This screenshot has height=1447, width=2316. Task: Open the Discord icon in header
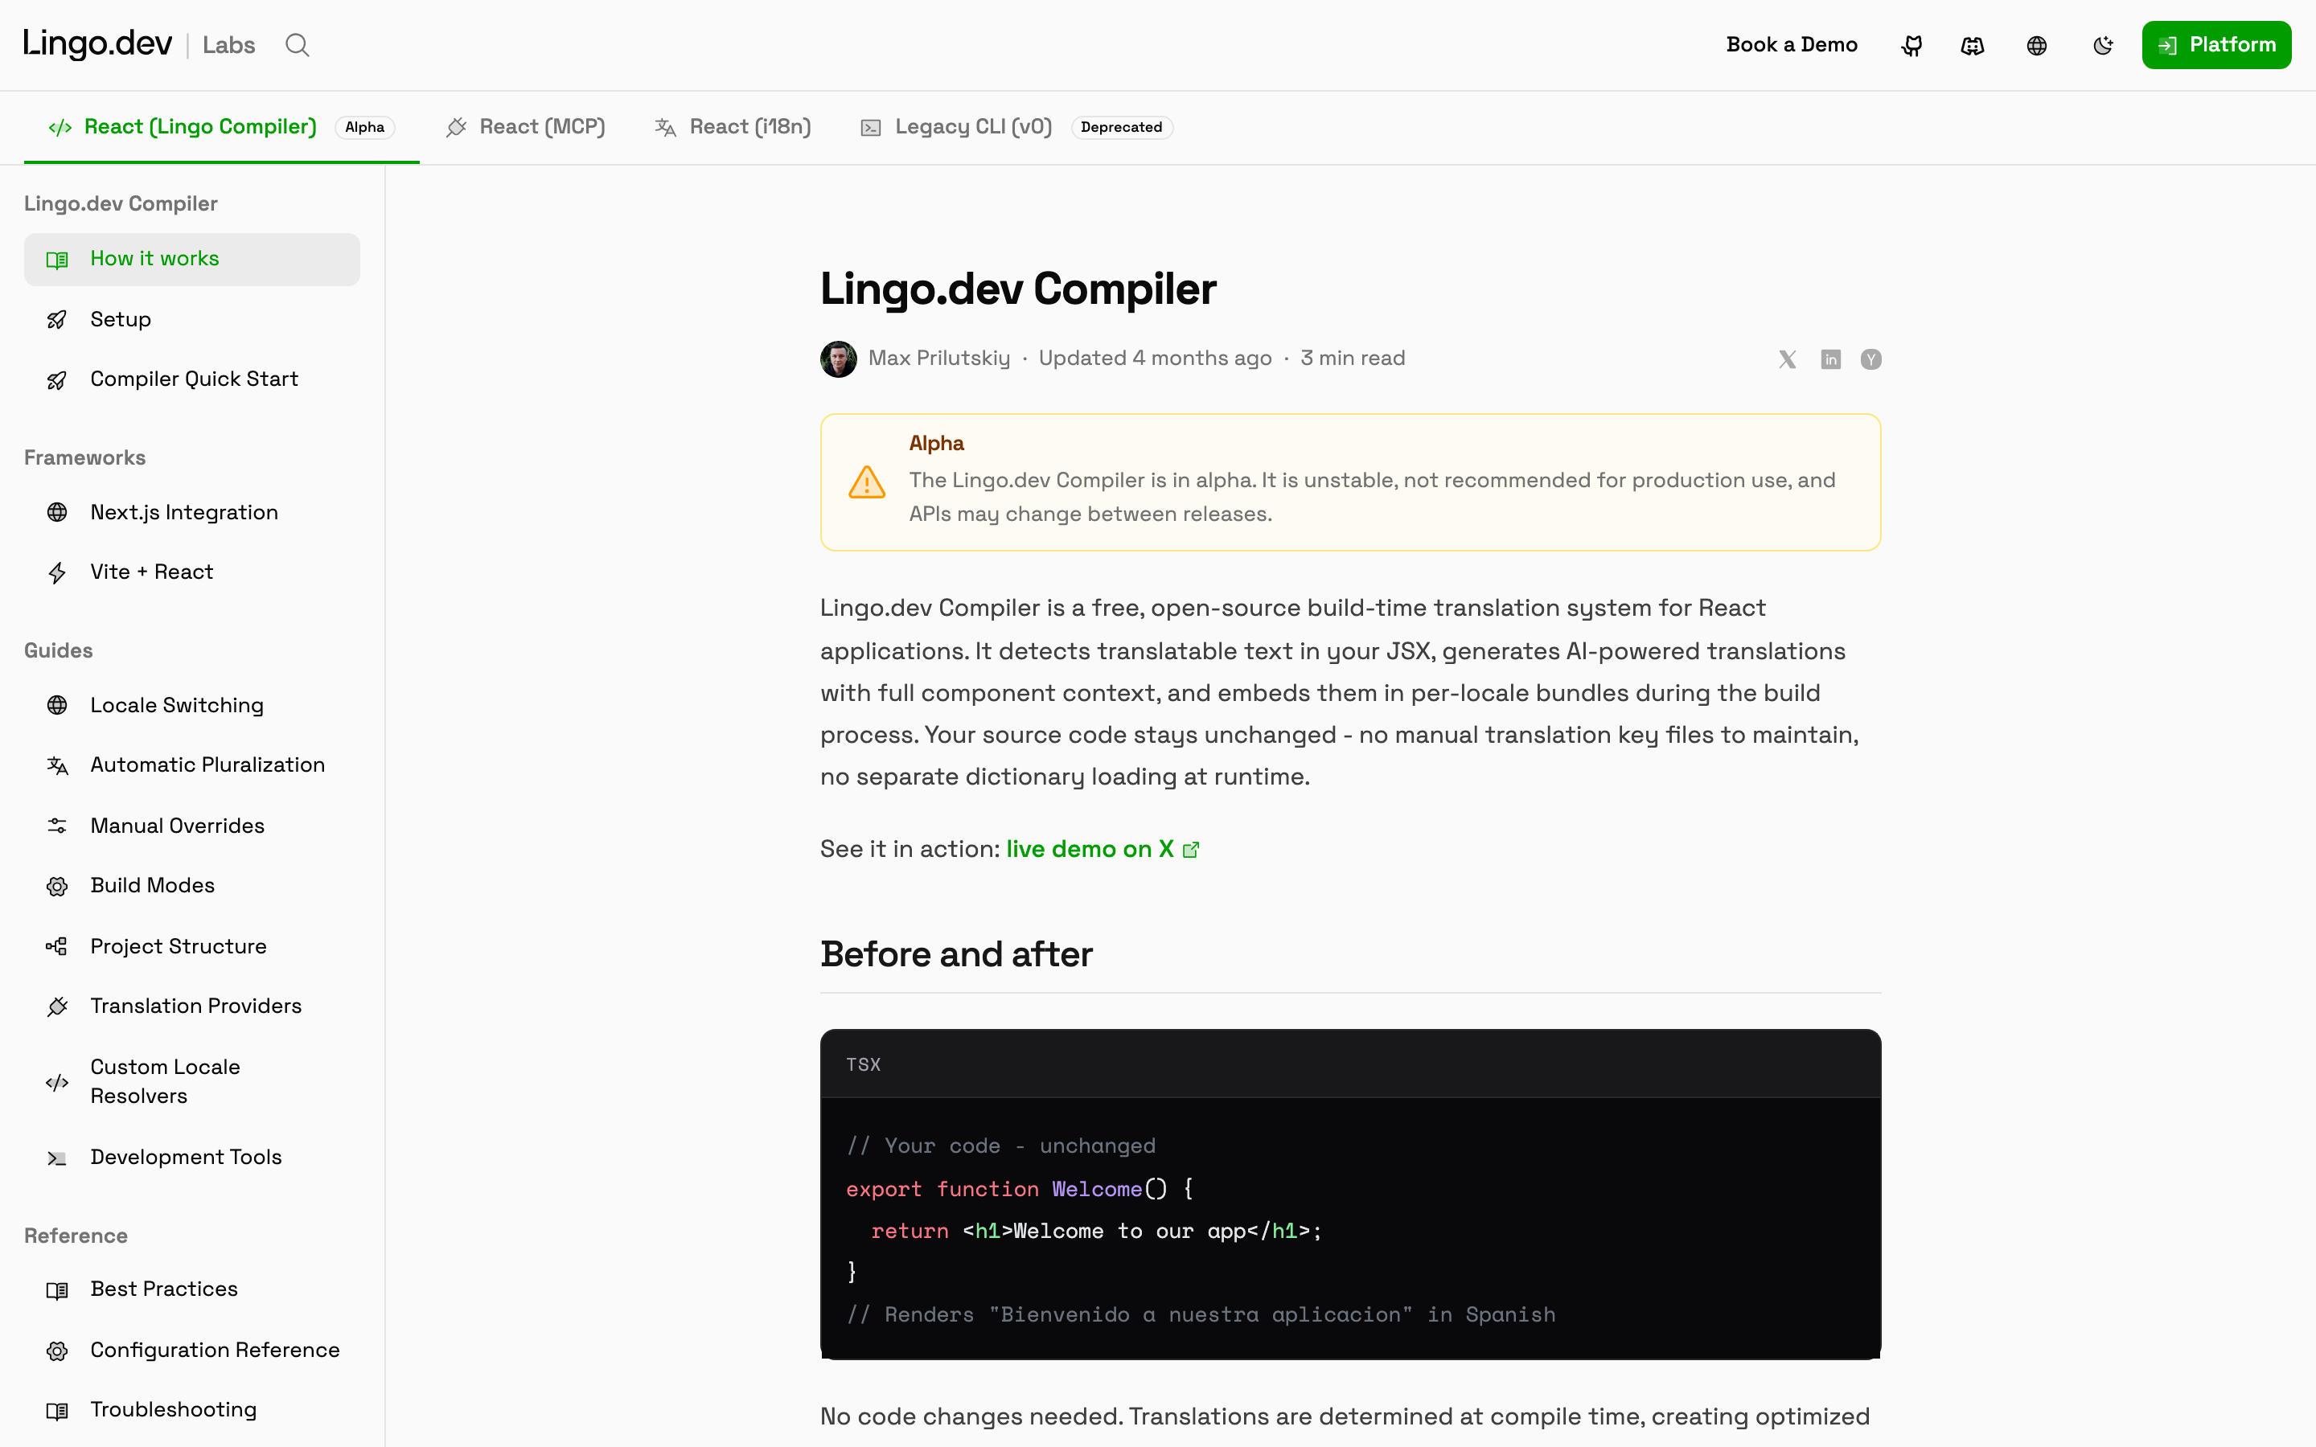[1973, 45]
